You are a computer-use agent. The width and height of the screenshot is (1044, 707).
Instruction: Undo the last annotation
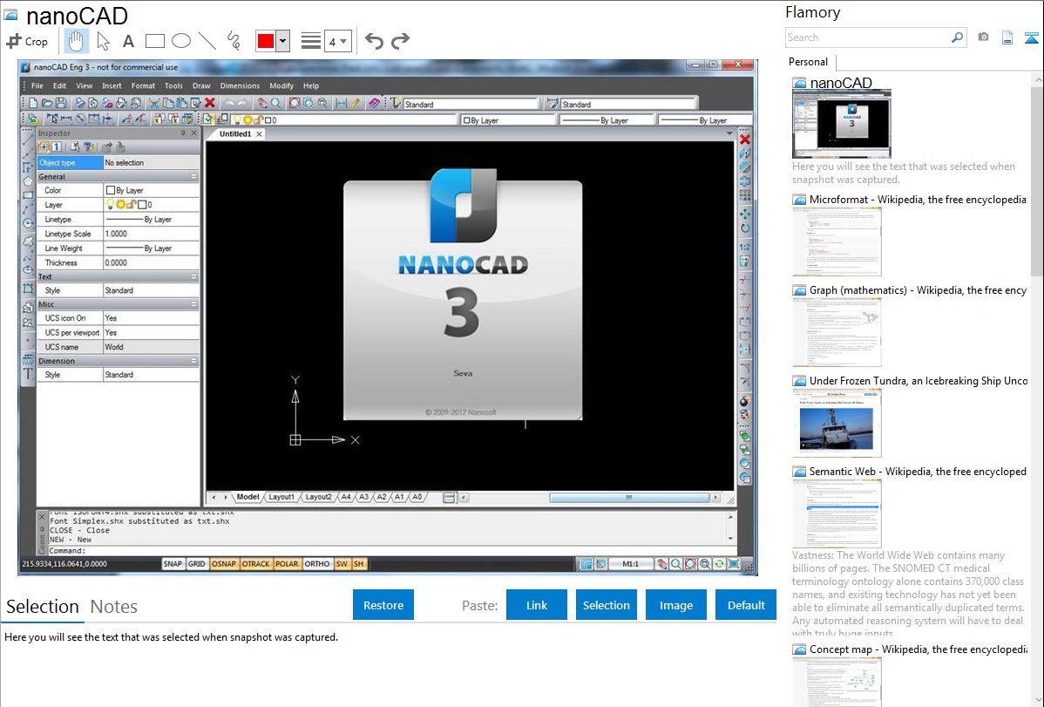374,41
